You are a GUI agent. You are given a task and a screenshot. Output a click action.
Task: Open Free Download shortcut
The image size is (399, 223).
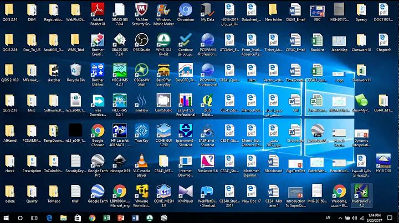click(98, 105)
